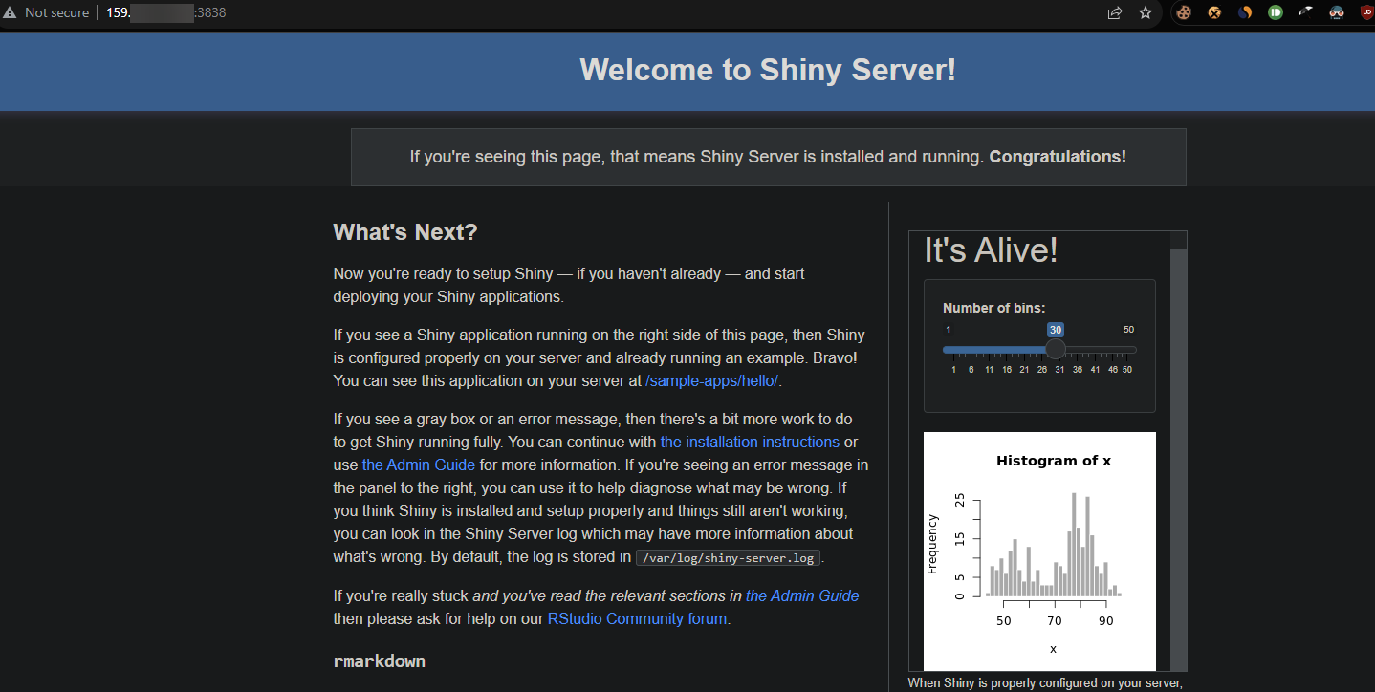Open the Admin Guide link after 'use'

click(418, 465)
